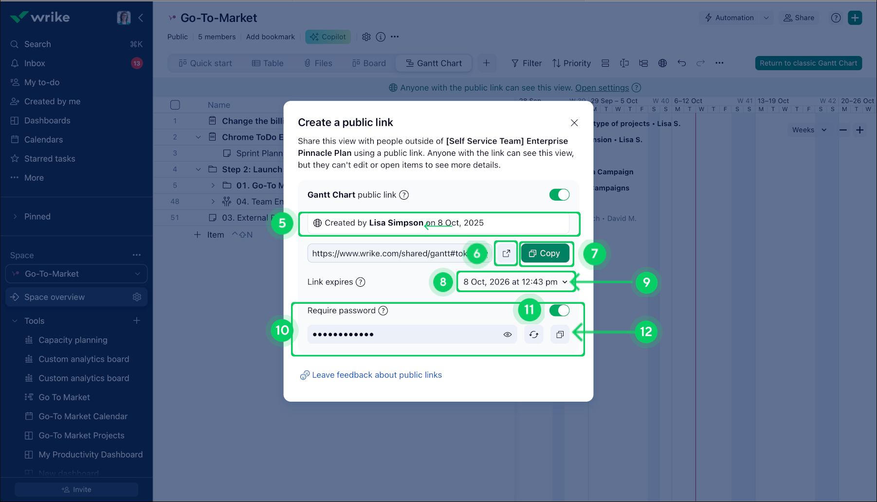Screen dimensions: 877x502
Task: Disable the Gantt Chart public link toggle
Action: (559, 195)
